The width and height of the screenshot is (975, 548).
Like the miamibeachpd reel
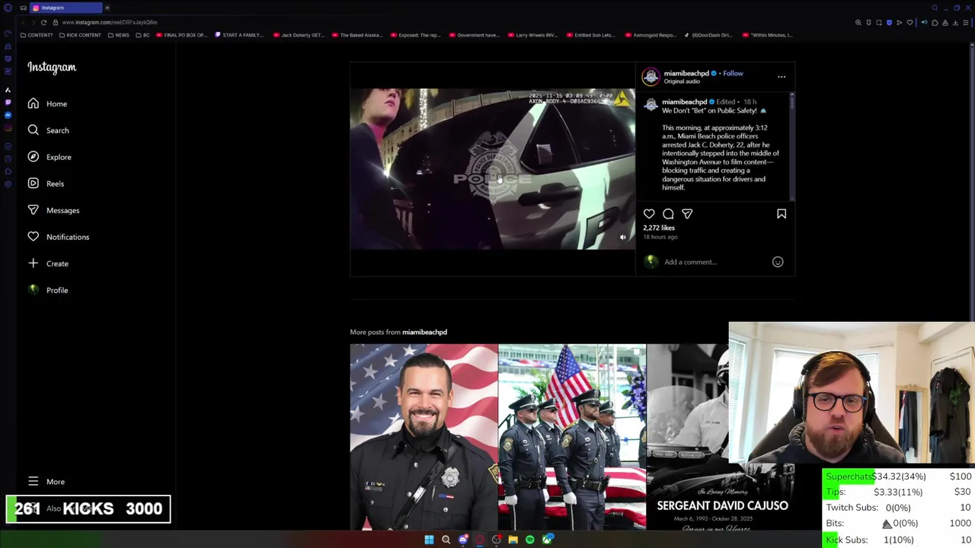(649, 214)
